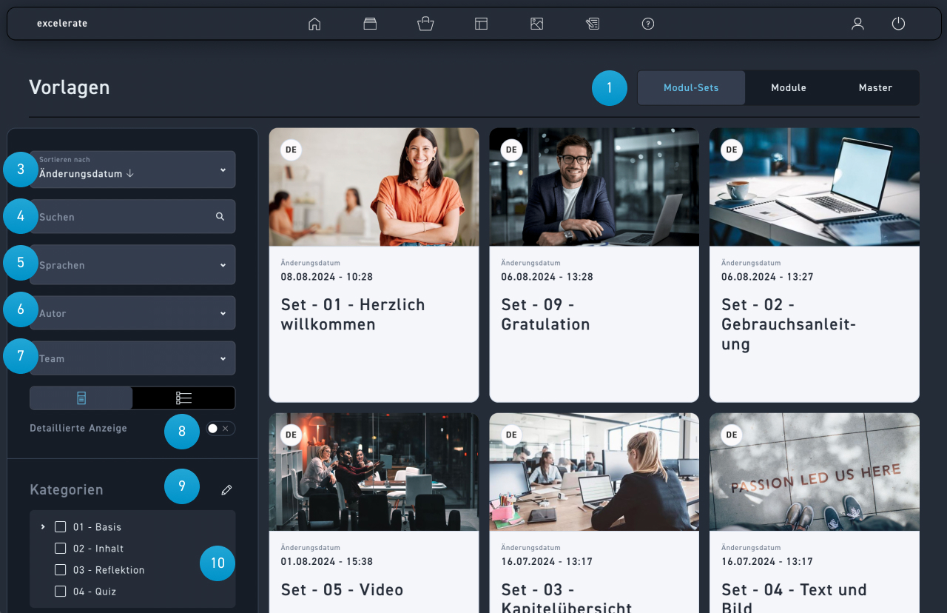Expand the 01 - Basis tree arrow

tap(43, 527)
